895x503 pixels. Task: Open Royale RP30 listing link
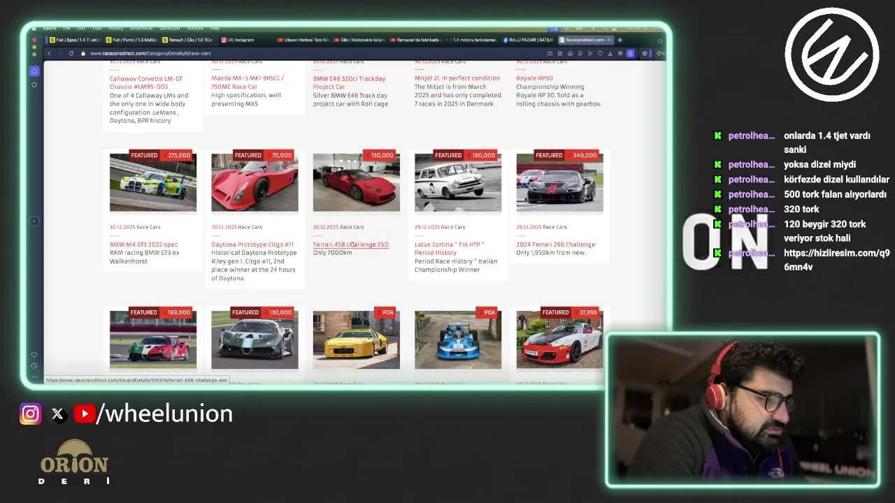(x=534, y=78)
